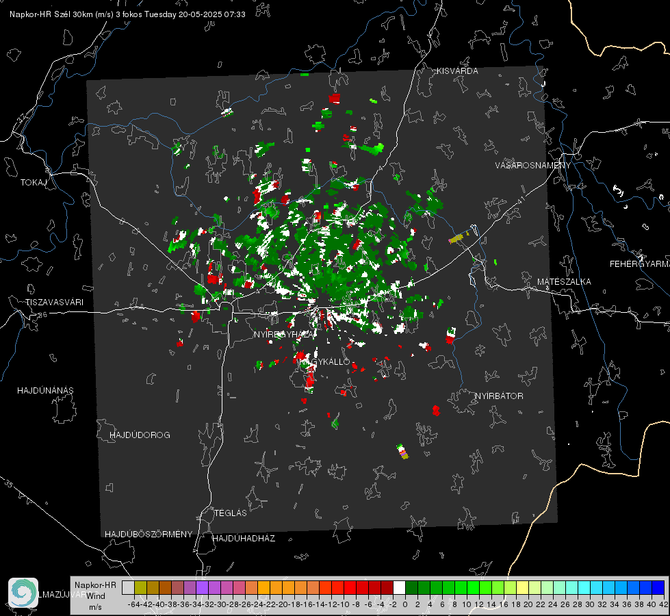Click the MÁTÉSZALKA town label

(x=564, y=282)
